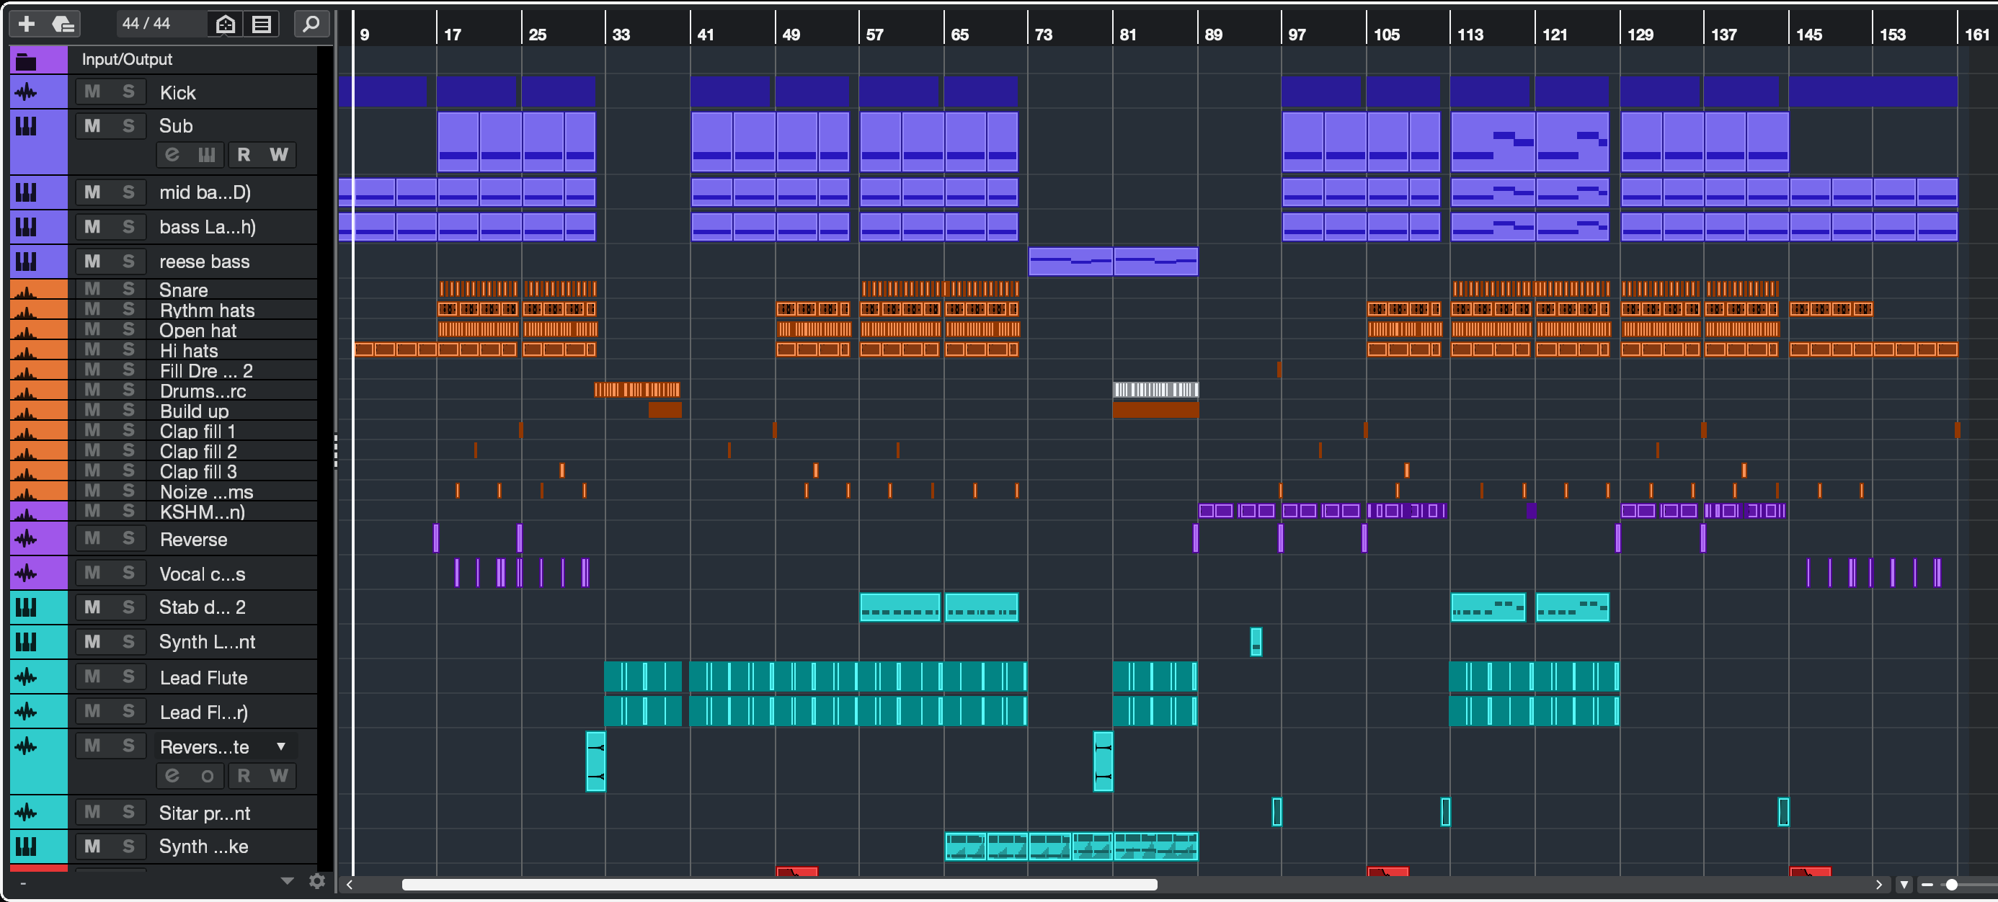Click the Input/Output folder icon
Image resolution: width=1998 pixels, height=902 pixels.
click(x=27, y=61)
